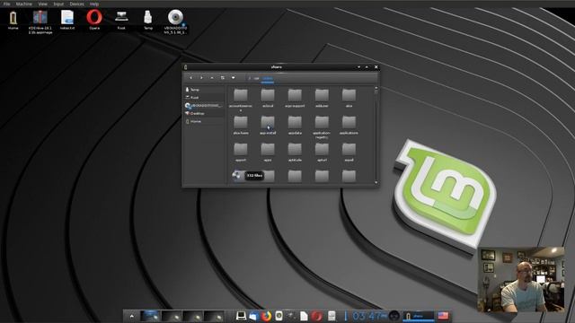Open the Root computer icon on desktop
This screenshot has width=575, height=323.
tap(121, 20)
